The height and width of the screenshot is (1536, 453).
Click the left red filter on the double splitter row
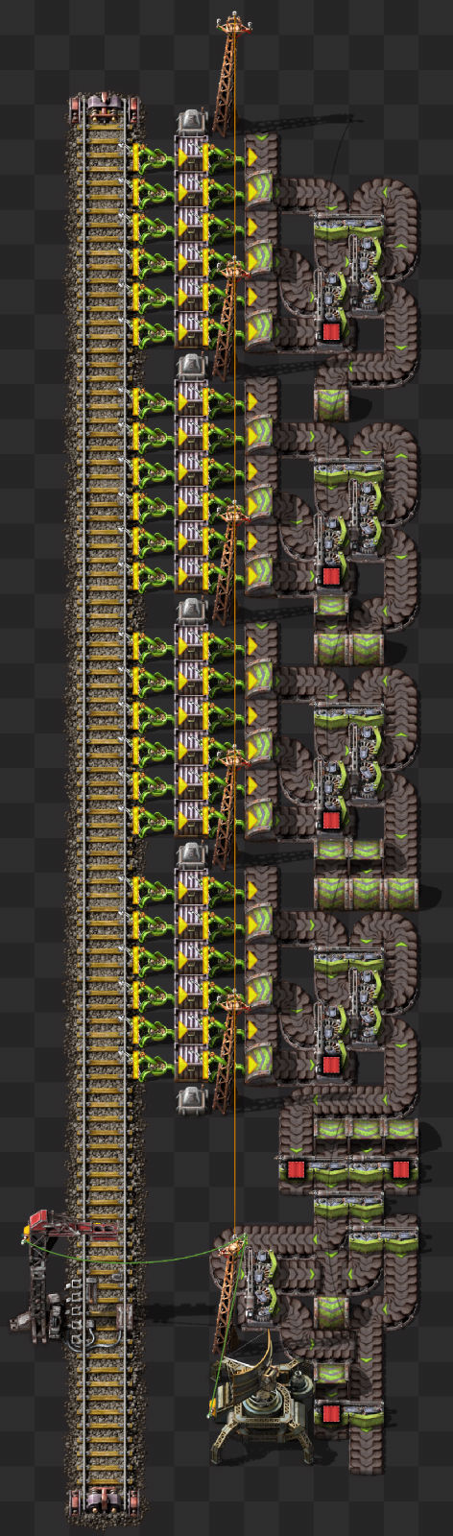[297, 1169]
